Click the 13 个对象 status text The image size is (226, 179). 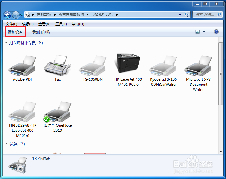pos(41,159)
